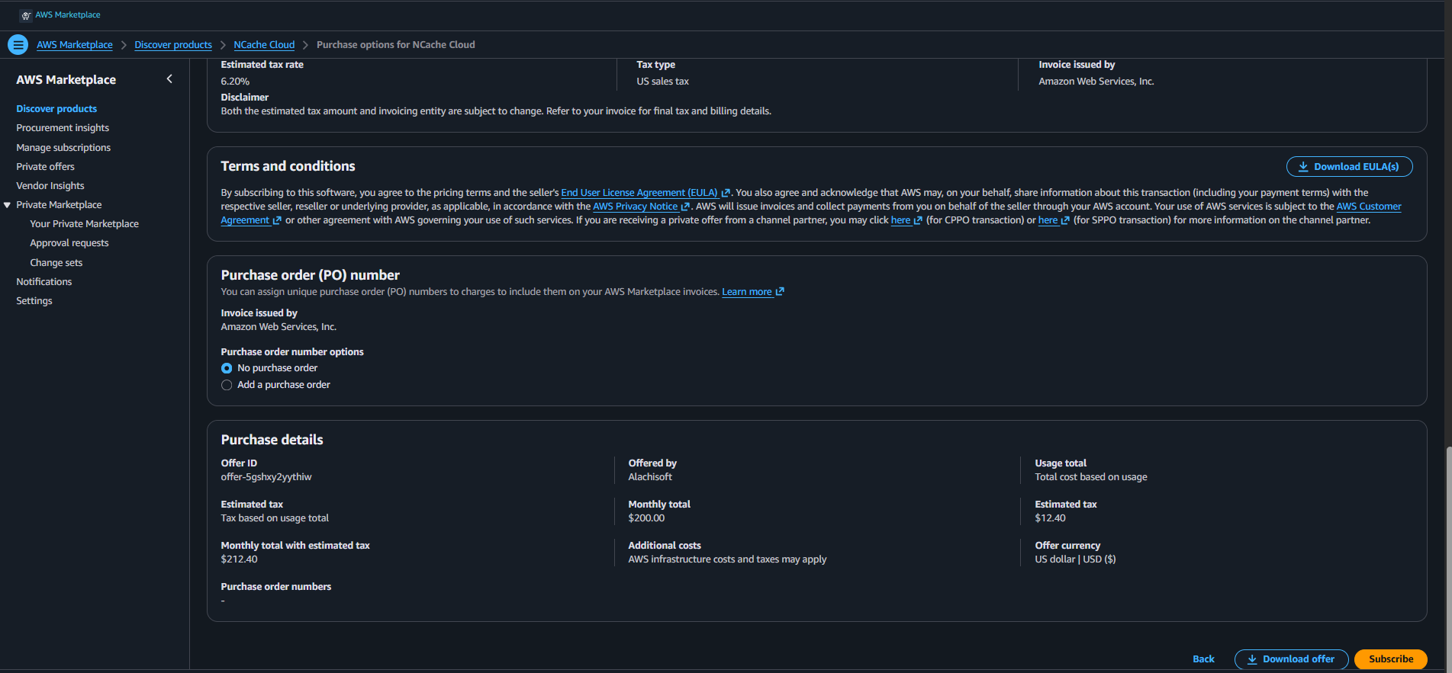Open the NCache Cloud breadcrumb link

[x=264, y=45]
